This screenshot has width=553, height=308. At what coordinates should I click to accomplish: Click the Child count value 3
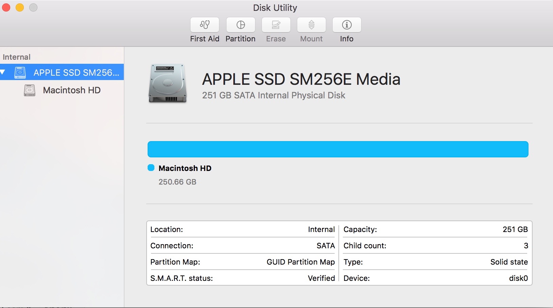click(x=526, y=246)
